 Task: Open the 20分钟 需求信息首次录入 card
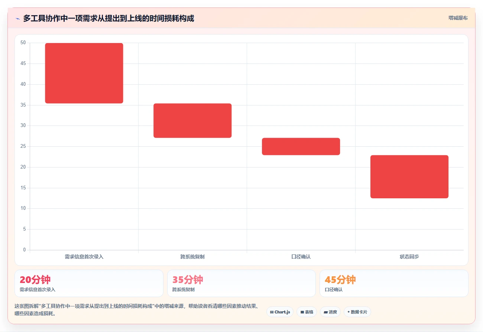[x=89, y=283]
